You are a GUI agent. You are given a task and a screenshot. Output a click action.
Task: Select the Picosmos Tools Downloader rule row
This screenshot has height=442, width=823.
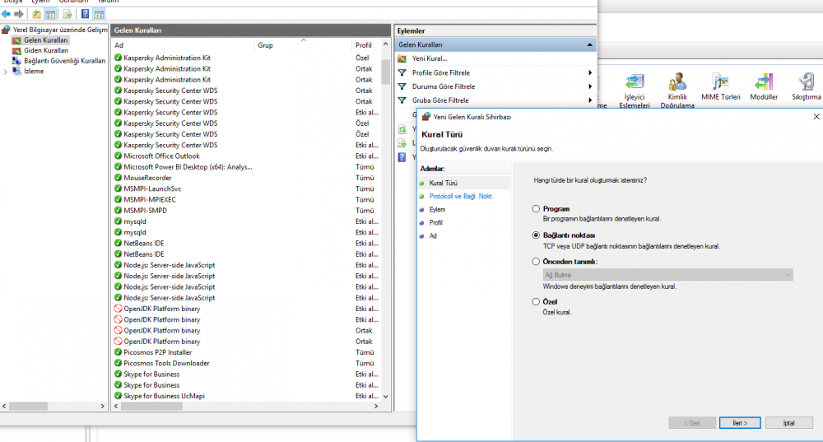coord(247,363)
